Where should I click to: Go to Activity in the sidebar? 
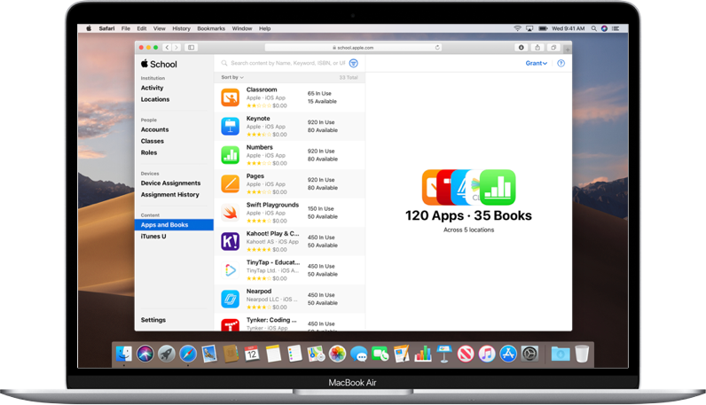coord(153,88)
